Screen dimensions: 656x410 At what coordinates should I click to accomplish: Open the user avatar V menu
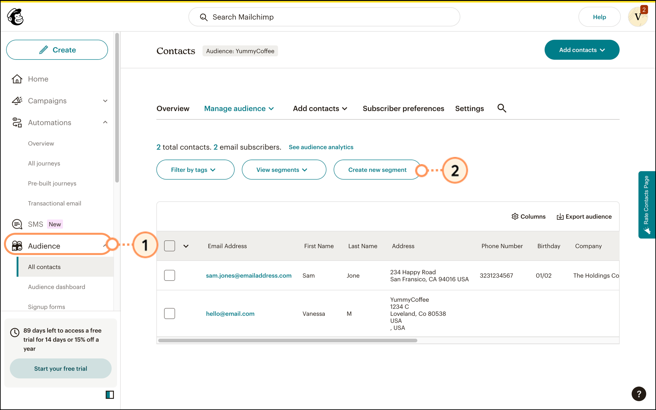point(638,17)
